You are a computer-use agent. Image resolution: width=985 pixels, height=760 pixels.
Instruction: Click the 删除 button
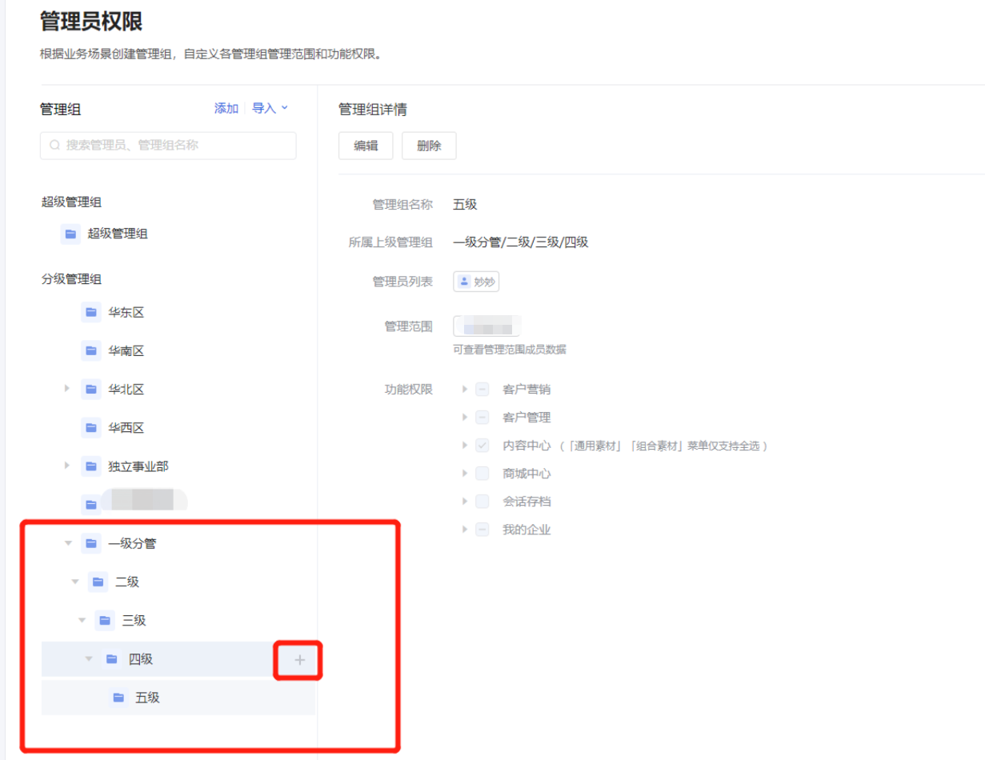point(429,146)
